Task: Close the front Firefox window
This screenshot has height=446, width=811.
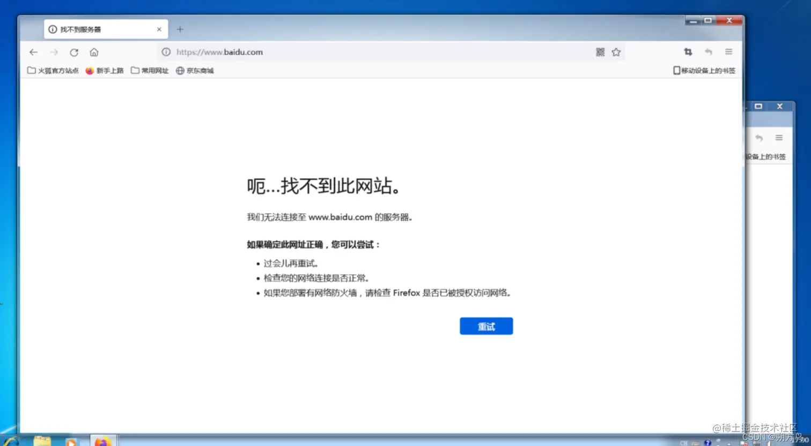Action: 729,21
